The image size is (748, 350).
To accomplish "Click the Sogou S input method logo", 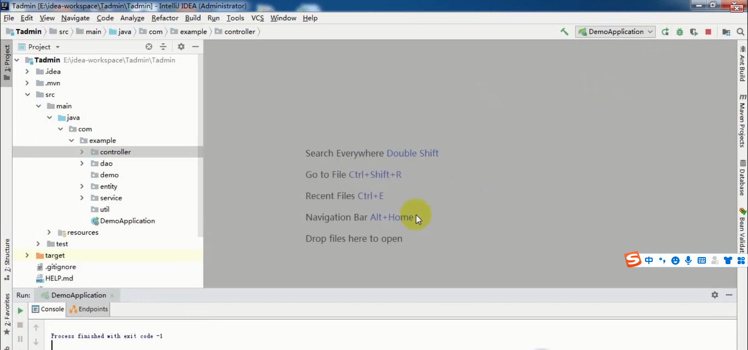I will pos(634,260).
